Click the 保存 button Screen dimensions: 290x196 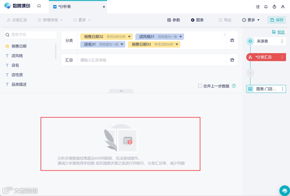point(277,20)
